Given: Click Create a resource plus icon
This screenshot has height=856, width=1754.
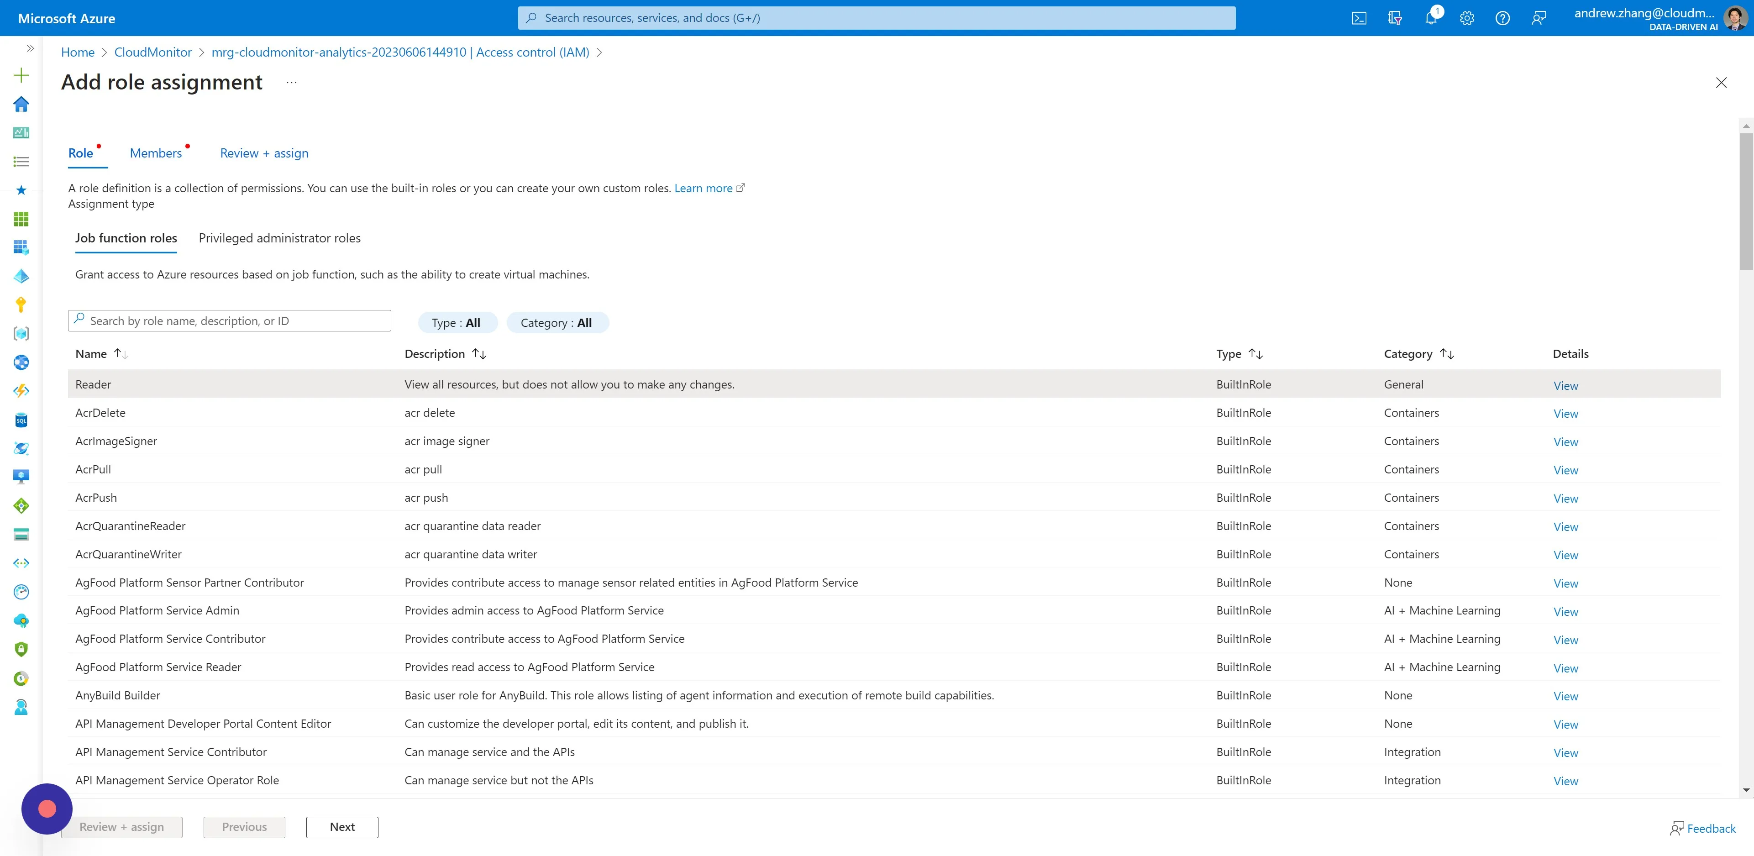Looking at the screenshot, I should (21, 75).
